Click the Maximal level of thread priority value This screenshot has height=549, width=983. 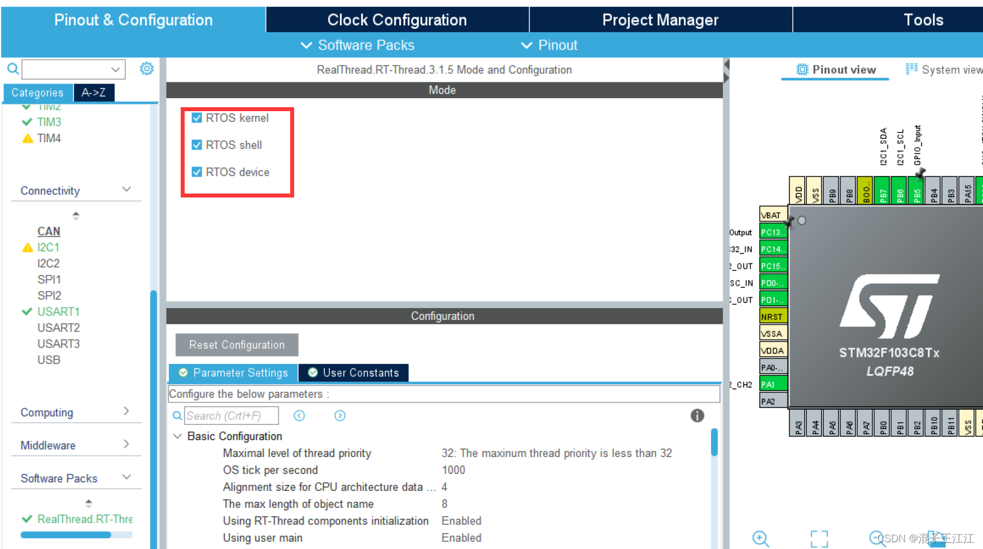pyautogui.click(x=557, y=453)
